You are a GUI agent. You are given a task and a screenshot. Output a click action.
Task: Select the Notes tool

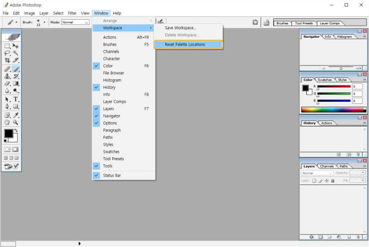click(x=7, y=115)
